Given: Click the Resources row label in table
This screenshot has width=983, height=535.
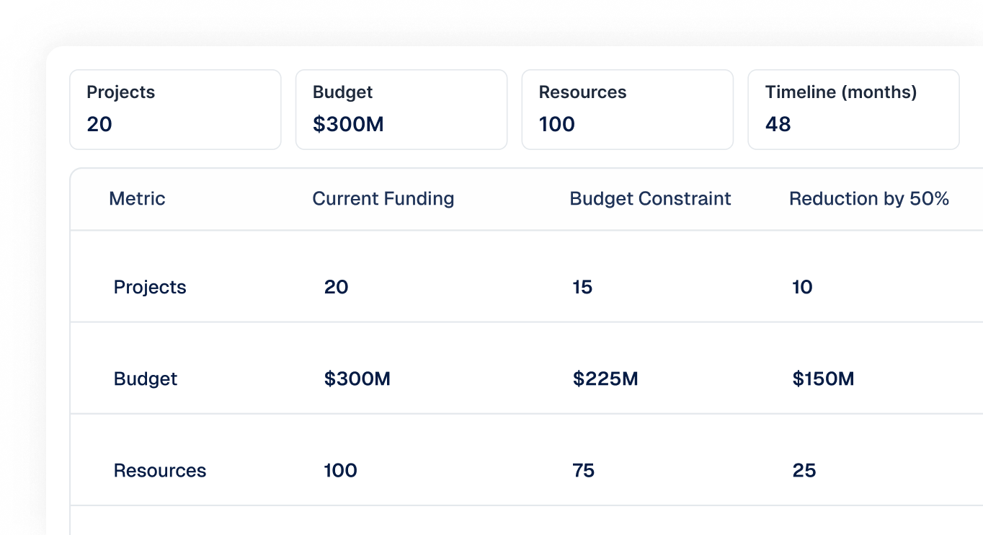Looking at the screenshot, I should pos(160,471).
